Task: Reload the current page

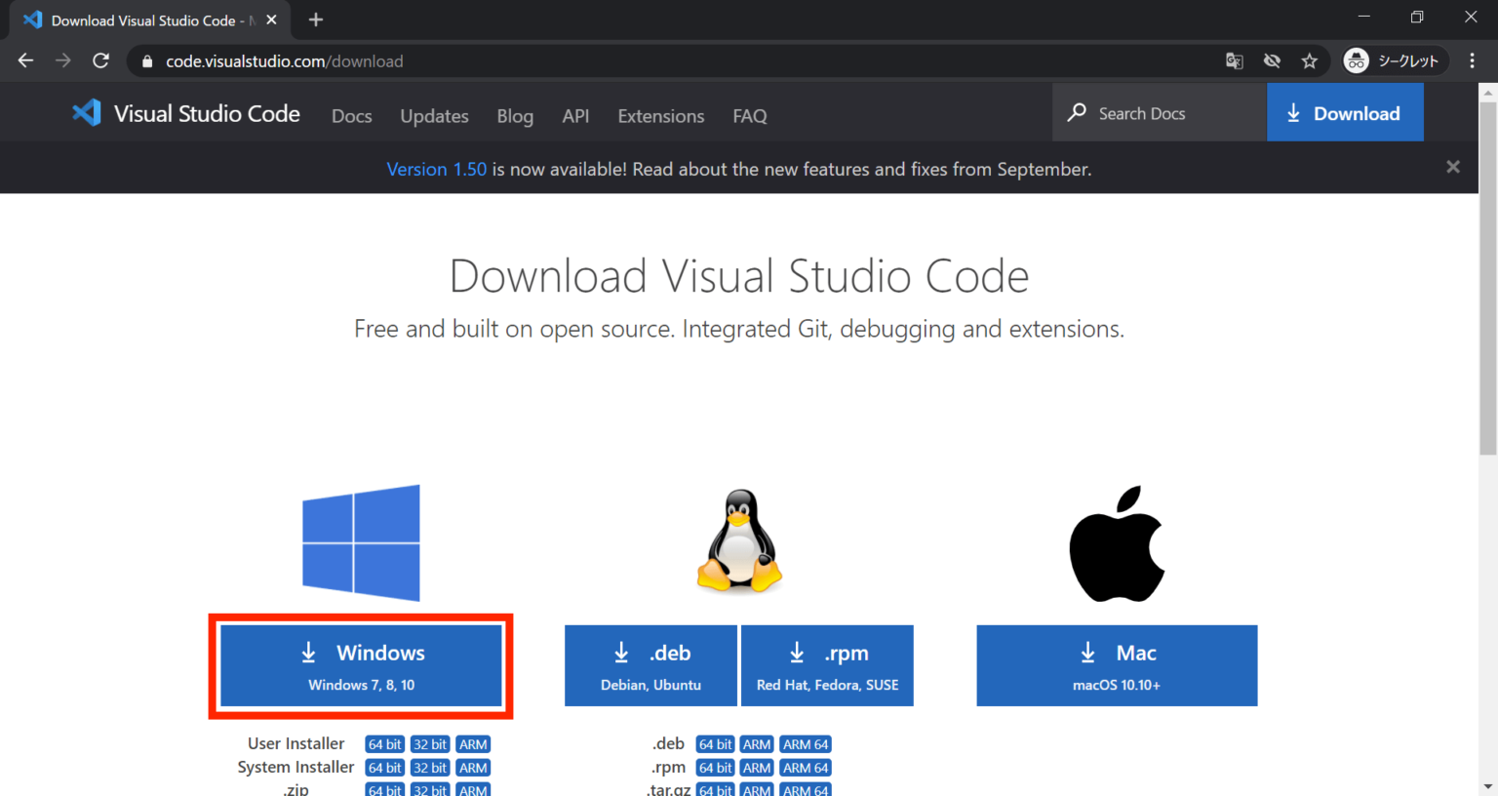Action: [x=100, y=60]
